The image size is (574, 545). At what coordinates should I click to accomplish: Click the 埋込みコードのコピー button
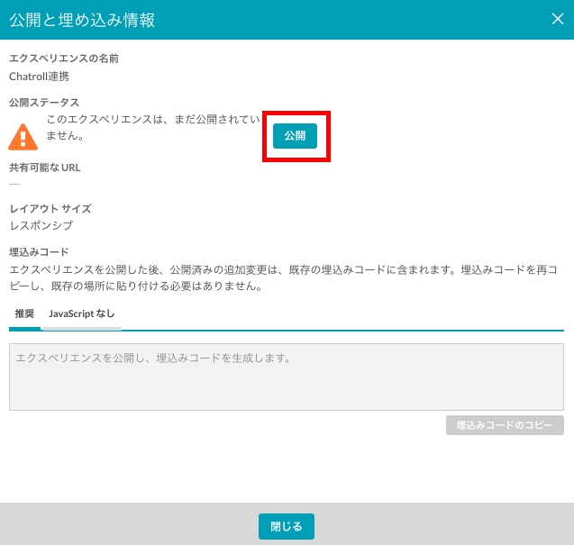505,425
